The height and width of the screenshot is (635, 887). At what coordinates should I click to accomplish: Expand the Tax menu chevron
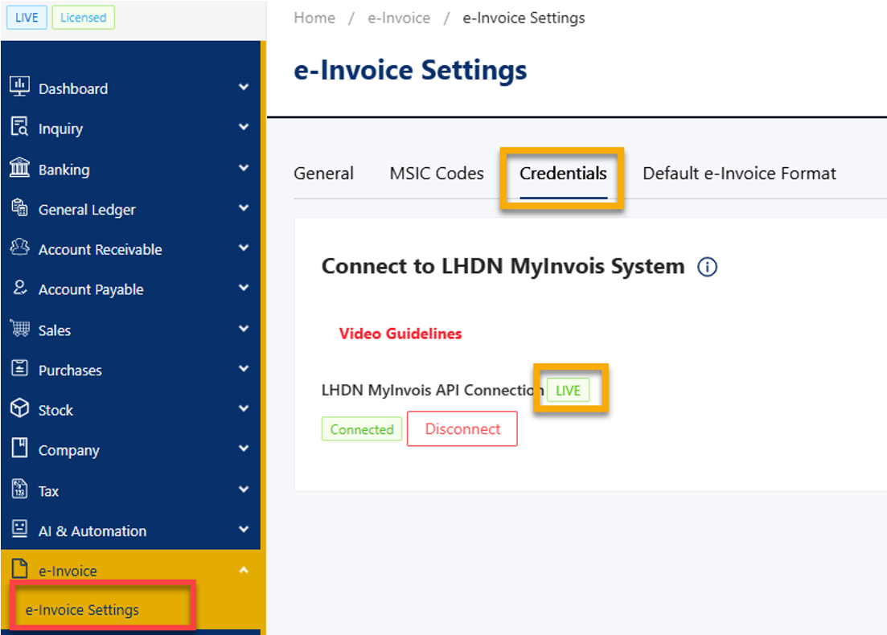coord(244,490)
